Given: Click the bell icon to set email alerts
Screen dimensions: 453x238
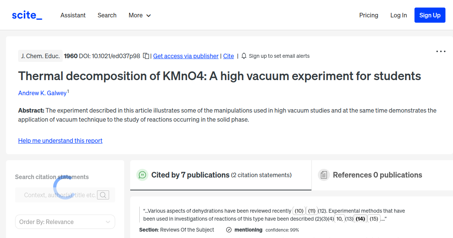Looking at the screenshot, I should [x=243, y=56].
